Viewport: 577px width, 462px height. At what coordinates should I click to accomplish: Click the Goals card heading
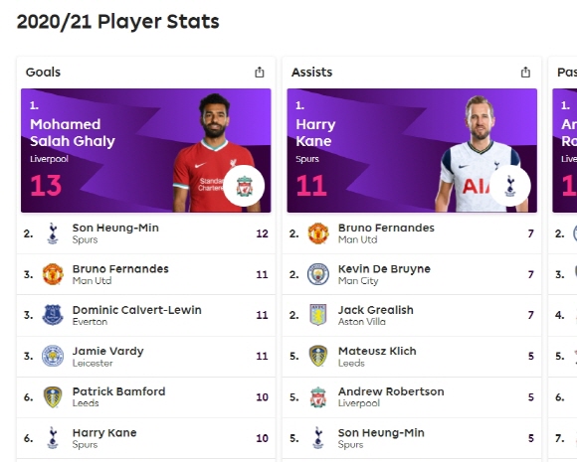point(43,73)
